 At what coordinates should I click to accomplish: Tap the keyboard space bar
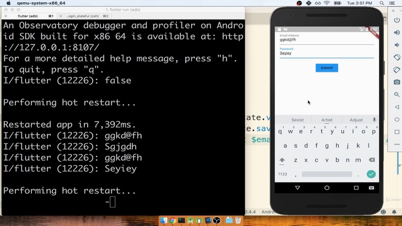327,174
